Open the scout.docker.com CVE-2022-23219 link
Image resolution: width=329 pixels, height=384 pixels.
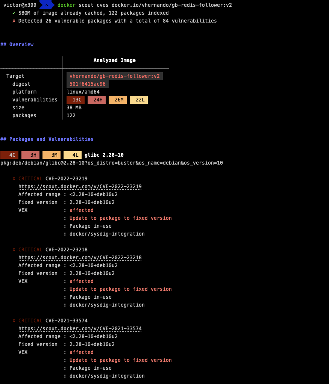click(80, 186)
